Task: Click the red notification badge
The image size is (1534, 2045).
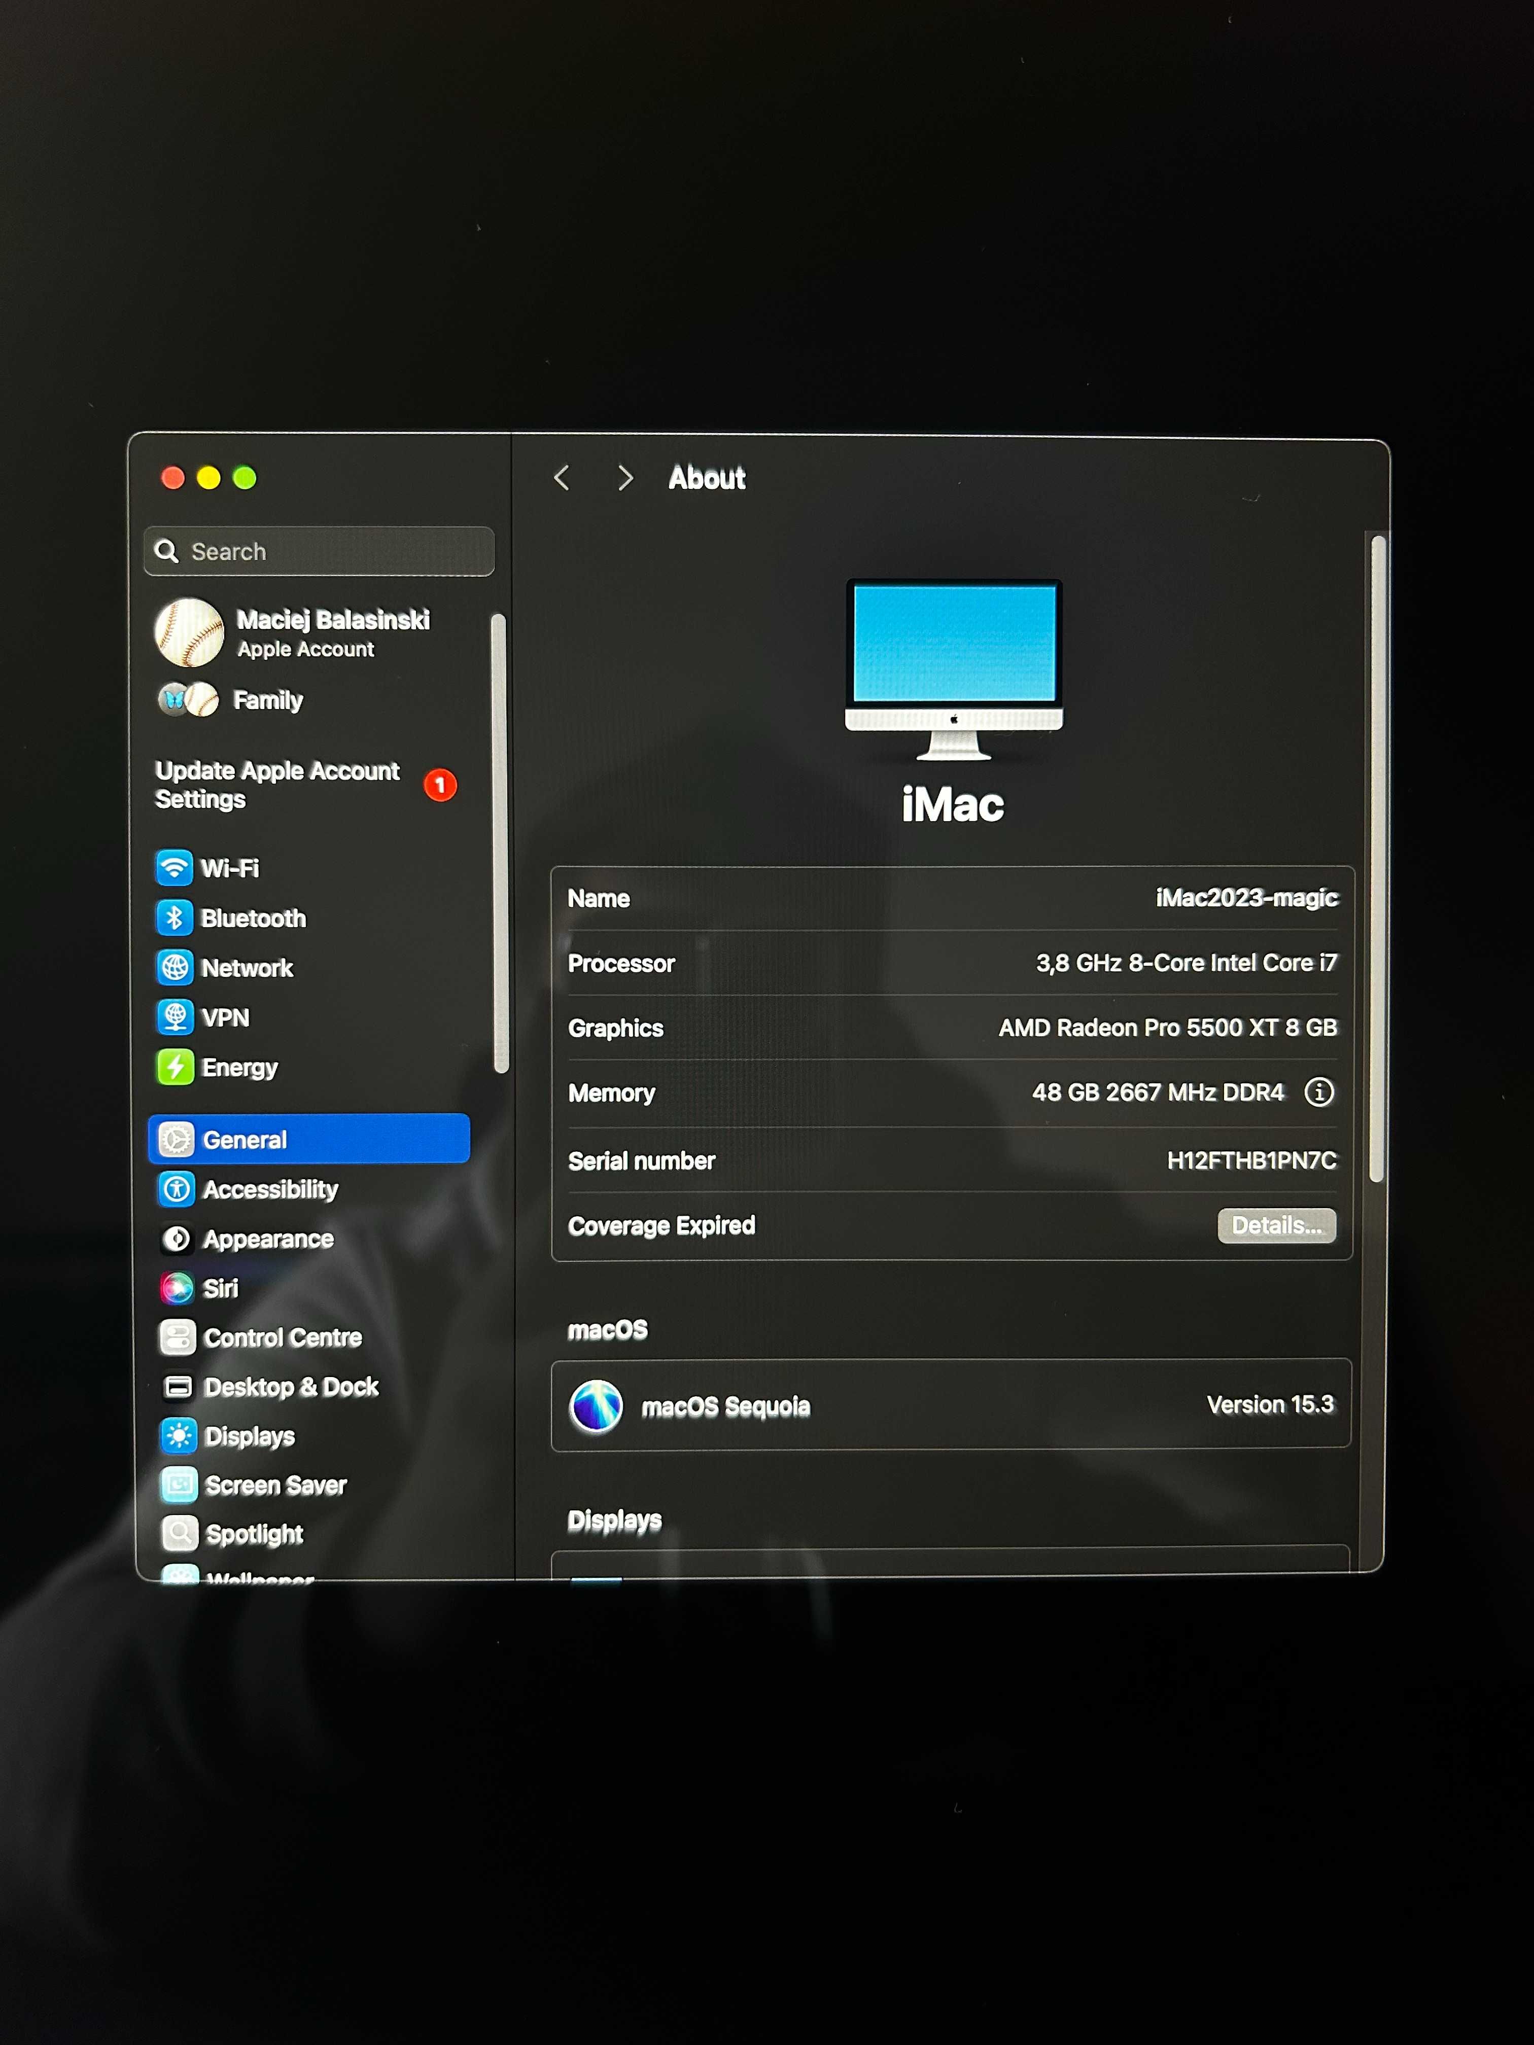Action: click(440, 785)
